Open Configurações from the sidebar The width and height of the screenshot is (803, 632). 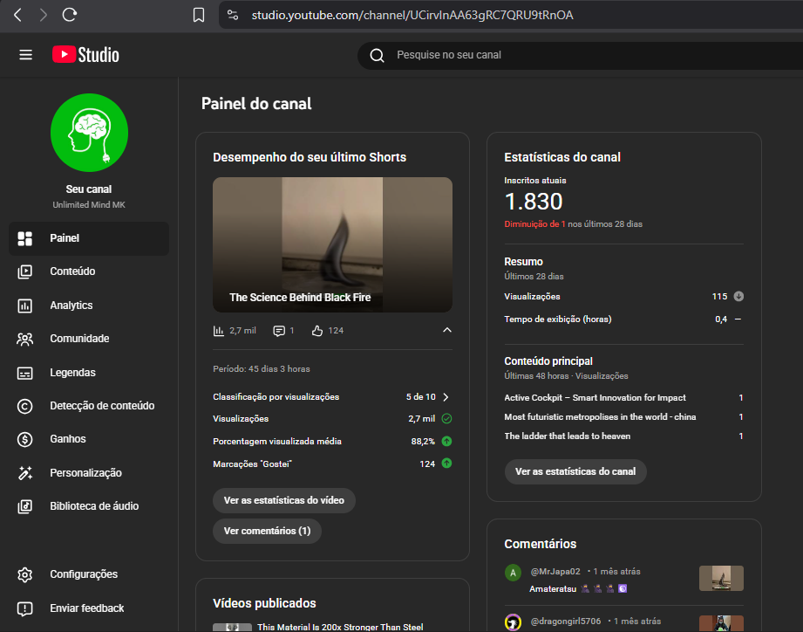pyautogui.click(x=25, y=574)
